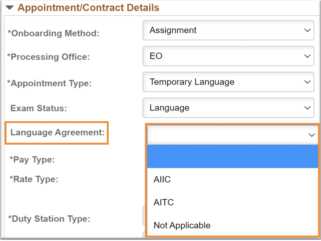The width and height of the screenshot is (321, 241).
Task: Click the Exam Status dropdown chevron
Action: 308,108
